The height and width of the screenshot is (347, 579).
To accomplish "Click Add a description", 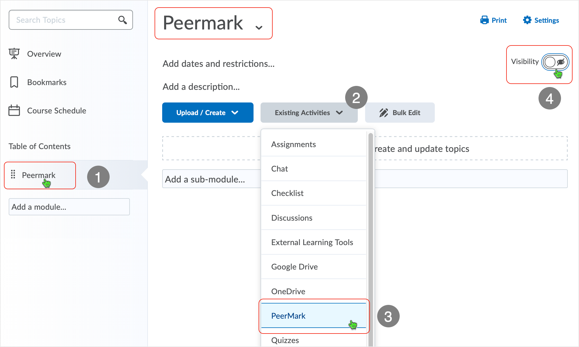I will click(x=201, y=87).
